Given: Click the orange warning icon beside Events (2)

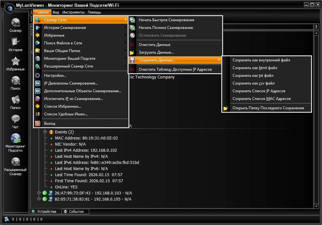Looking at the screenshot, I should point(51,132).
